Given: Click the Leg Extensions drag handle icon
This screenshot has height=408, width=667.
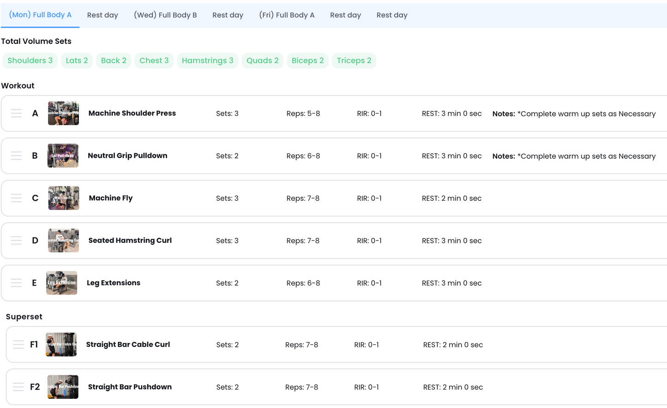Looking at the screenshot, I should pyautogui.click(x=16, y=283).
